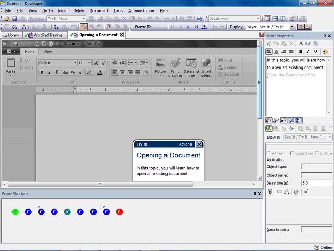The image size is (334, 251).
Task: Click the Delay time input field
Action: [316, 183]
